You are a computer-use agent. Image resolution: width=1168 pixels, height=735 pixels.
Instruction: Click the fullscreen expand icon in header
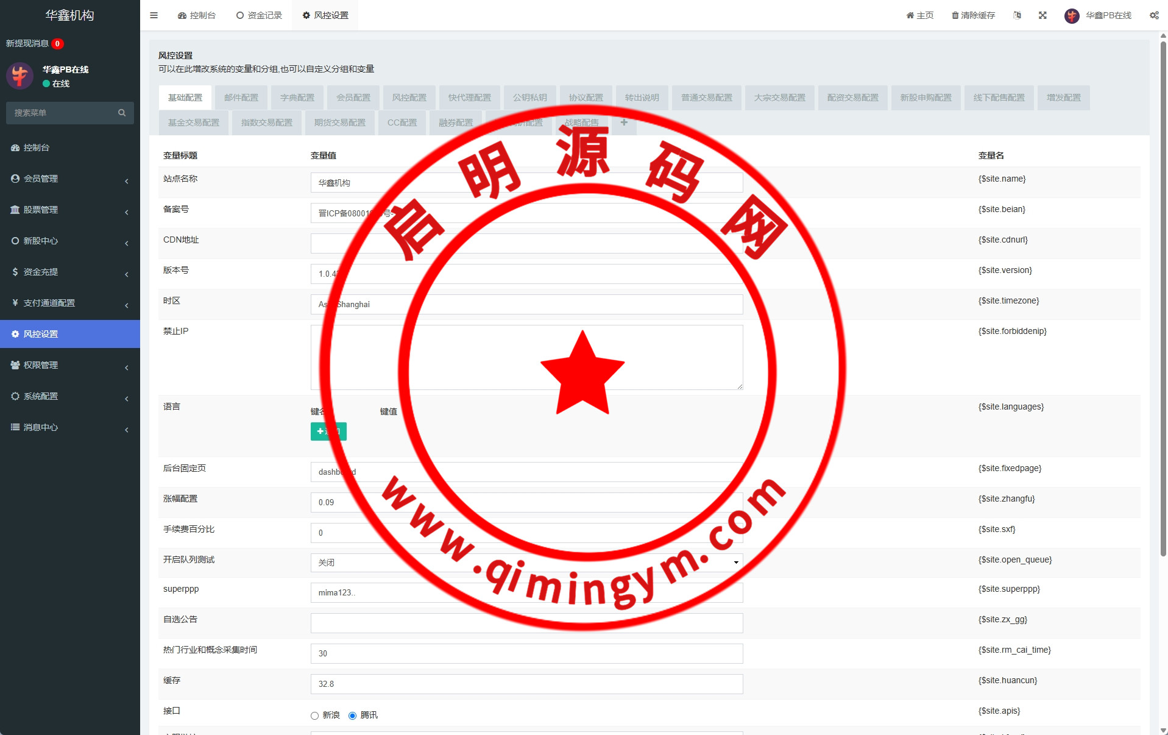point(1042,15)
